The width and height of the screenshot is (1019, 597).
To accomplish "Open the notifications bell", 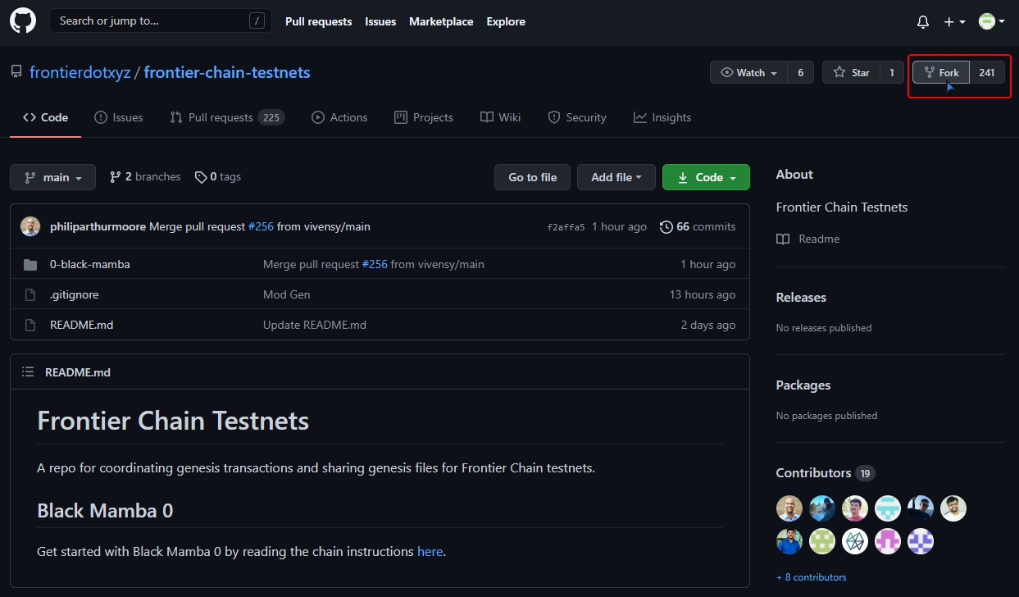I will pos(923,22).
